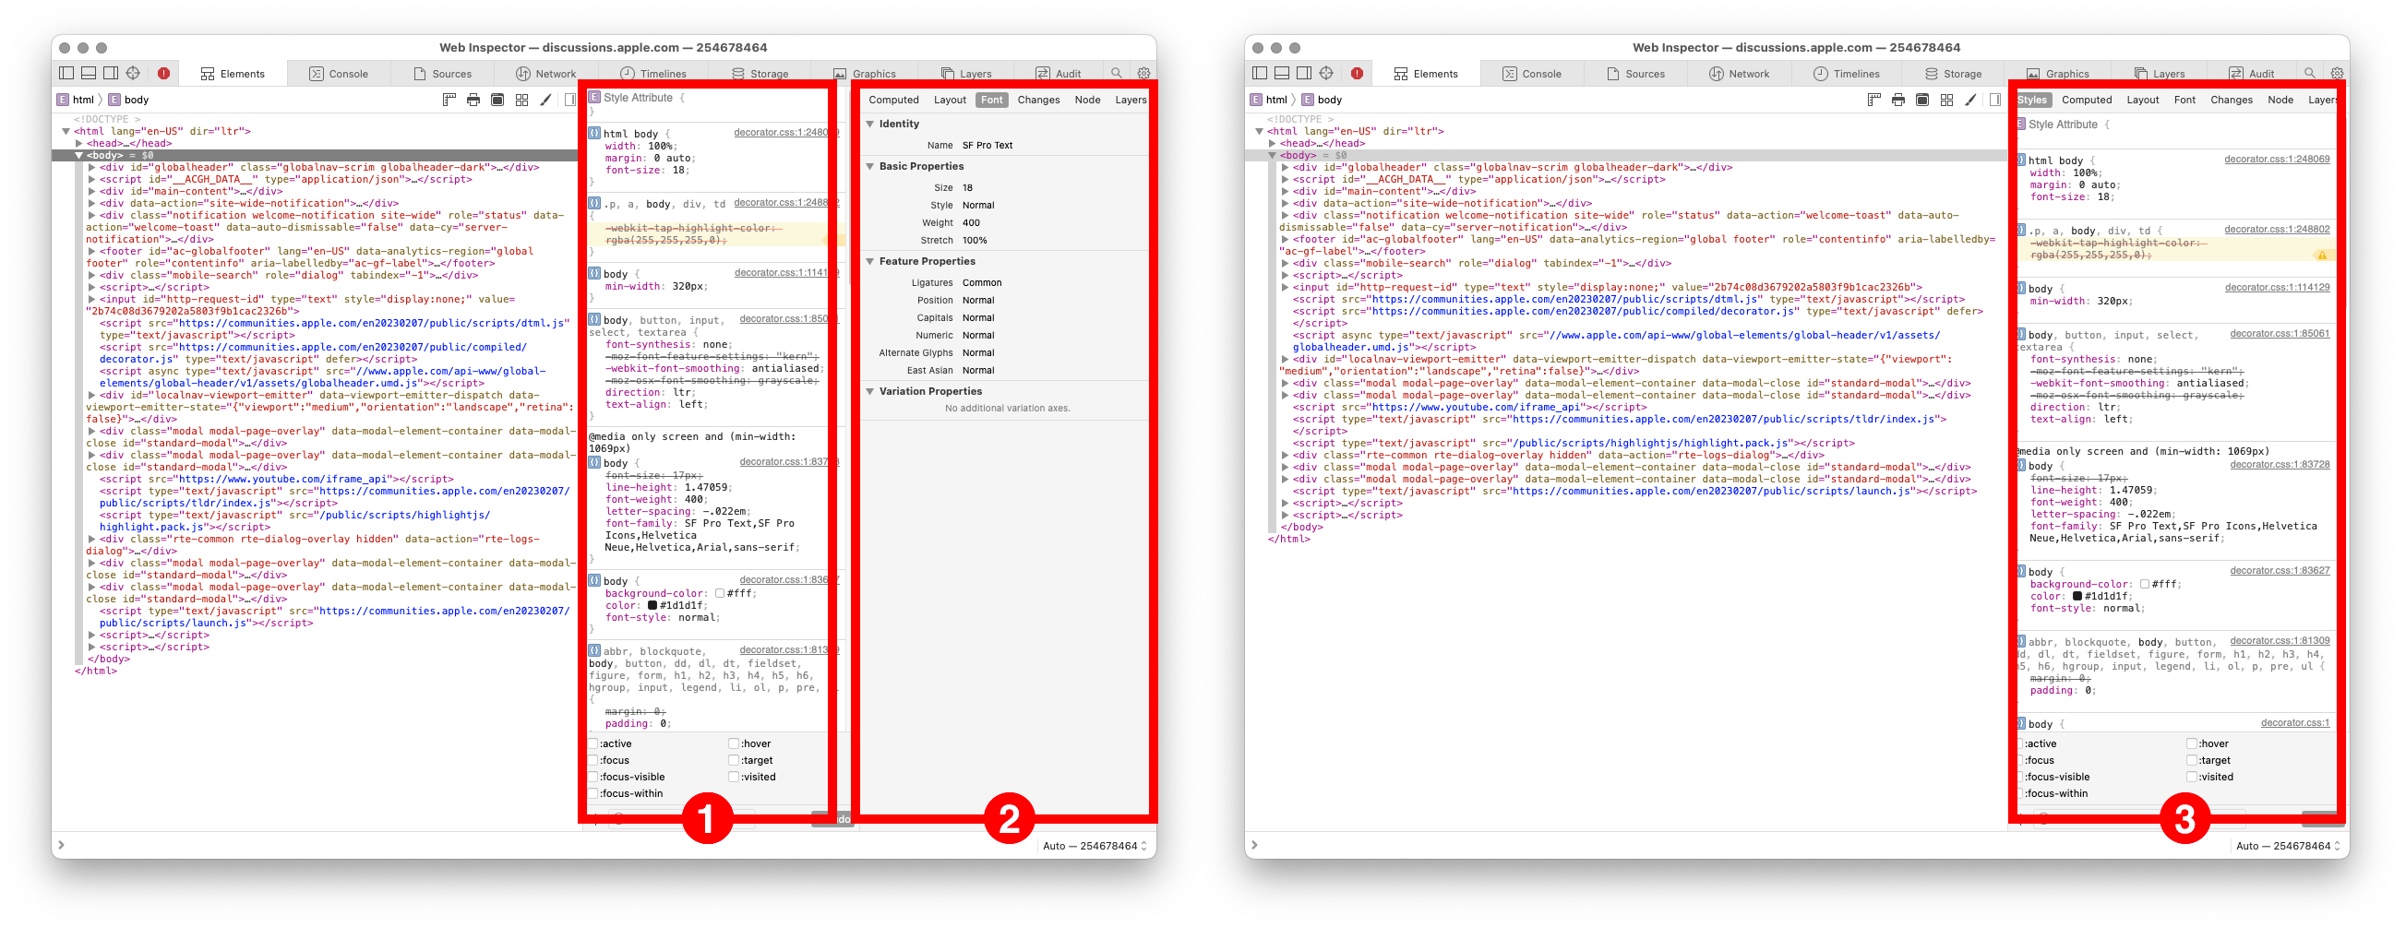This screenshot has height=927, width=2394.
Task: In left inspector, open the #1d1d1f color swatch
Action: point(652,605)
